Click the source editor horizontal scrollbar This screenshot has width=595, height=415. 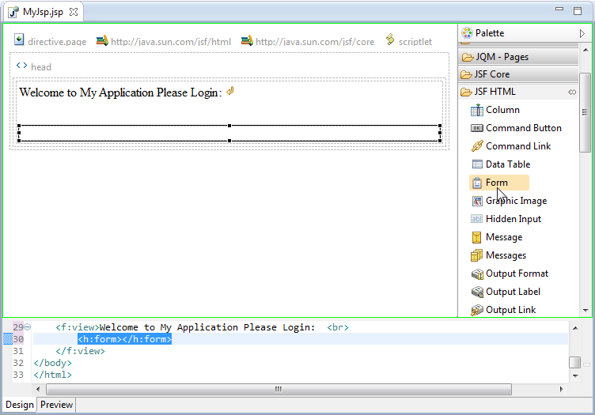pos(278,389)
